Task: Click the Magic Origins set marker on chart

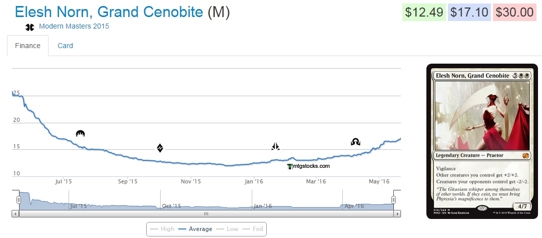Action: pyautogui.click(x=81, y=134)
